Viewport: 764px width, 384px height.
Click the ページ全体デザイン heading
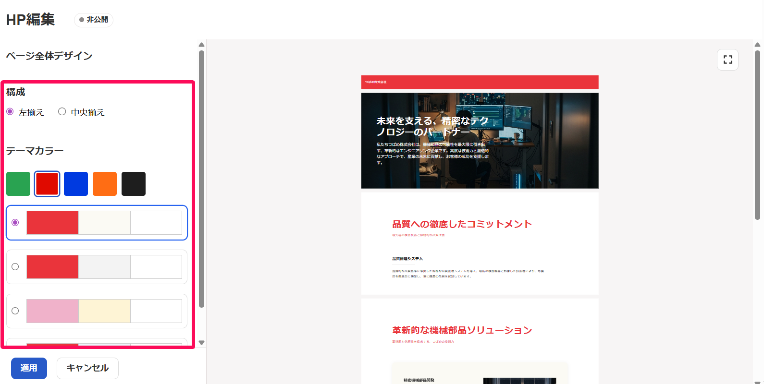pos(49,56)
